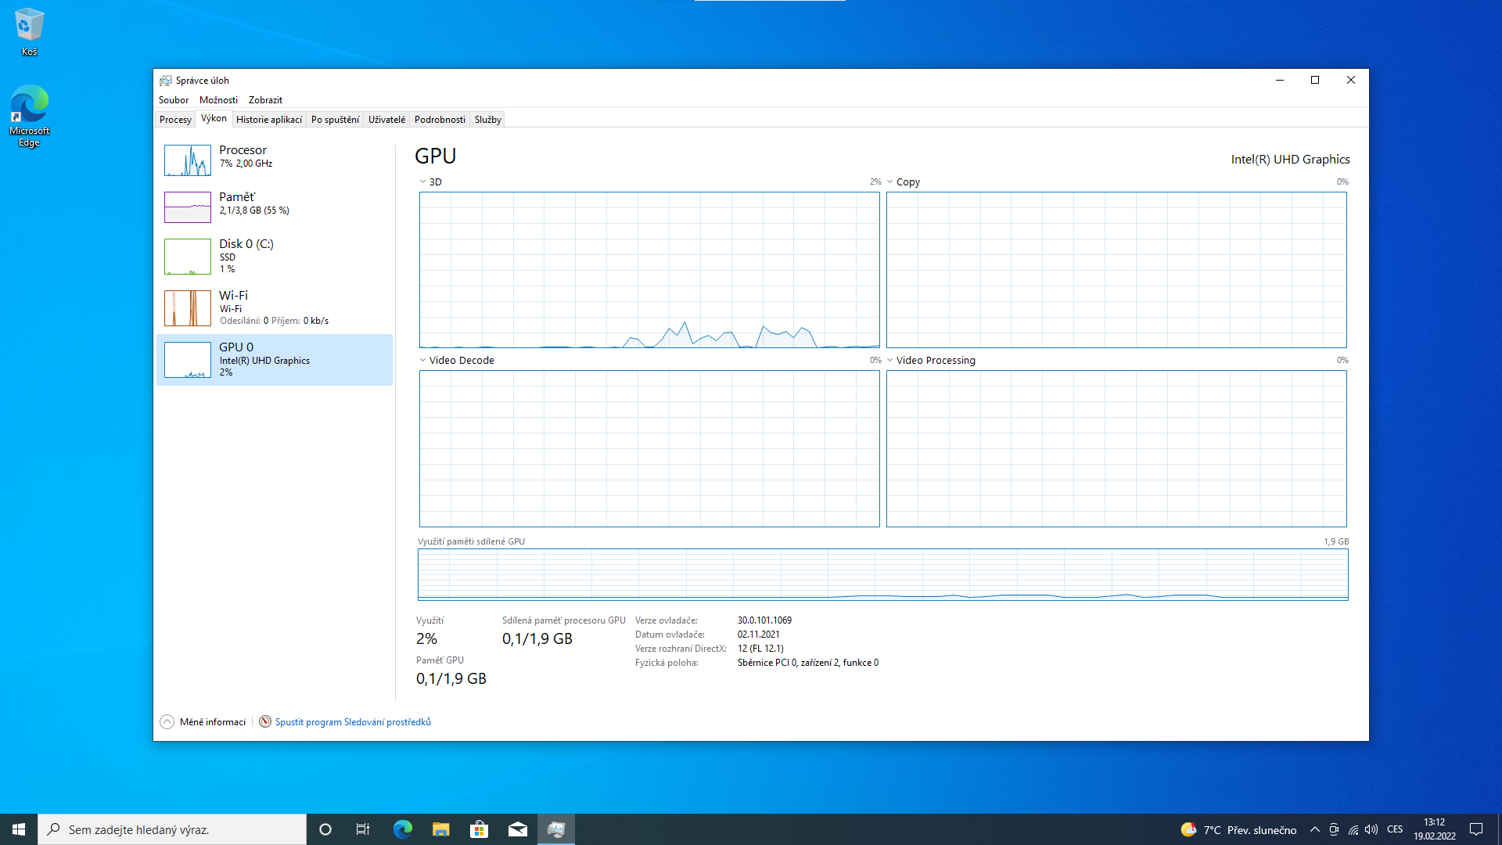
Task: Select the Disk 0 (C:) thumbnail
Action: pos(188,257)
